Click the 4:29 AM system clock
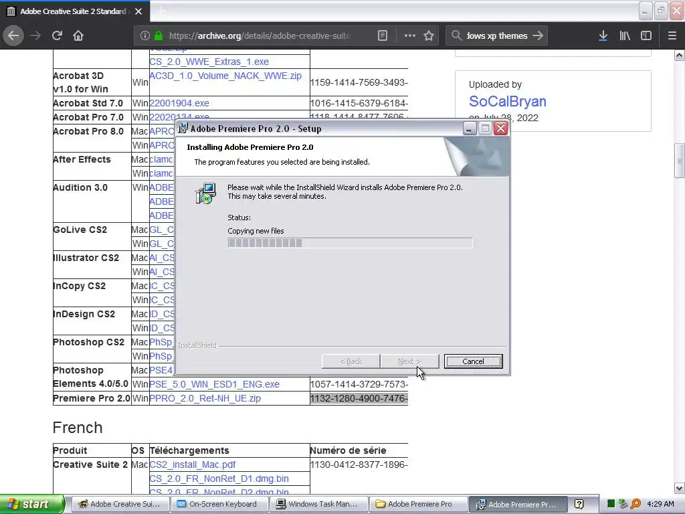 coord(660,504)
